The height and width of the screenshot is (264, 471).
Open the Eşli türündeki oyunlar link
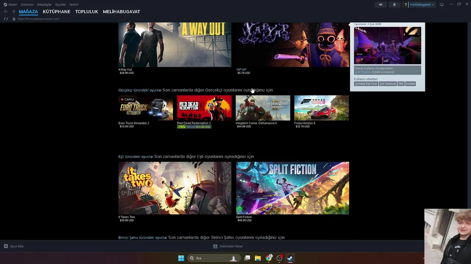click(136, 157)
